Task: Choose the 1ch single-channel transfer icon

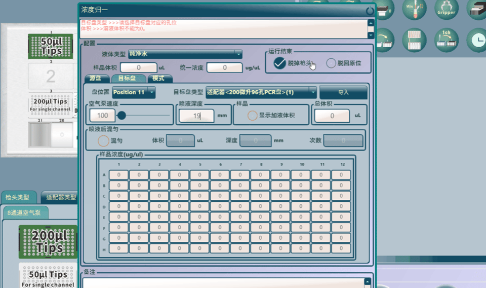Action: [x=446, y=39]
